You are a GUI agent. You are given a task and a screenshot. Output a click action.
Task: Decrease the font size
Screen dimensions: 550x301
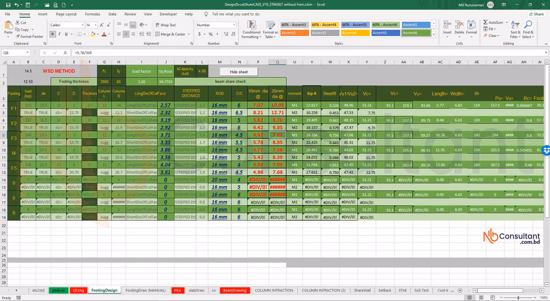tap(109, 25)
